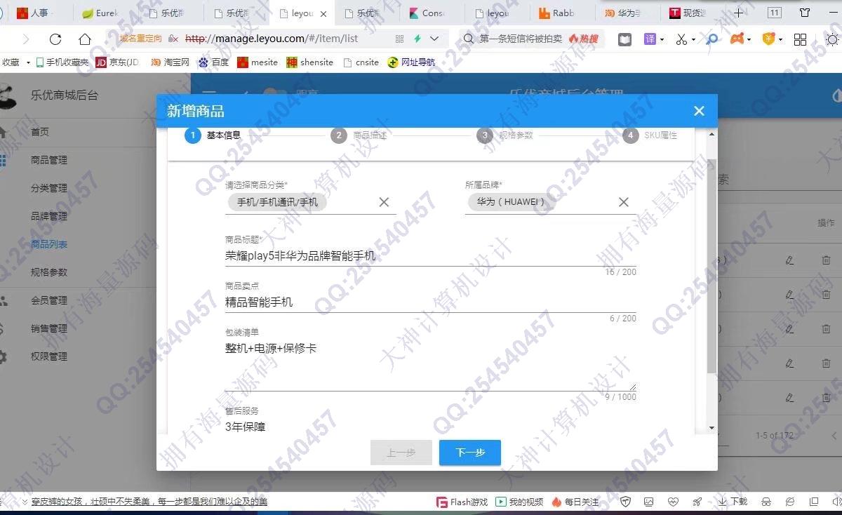Viewport: 842px width, 515px height.
Task: Click the previous page arrow beside 1-5 of 172
Action: pyautogui.click(x=834, y=436)
